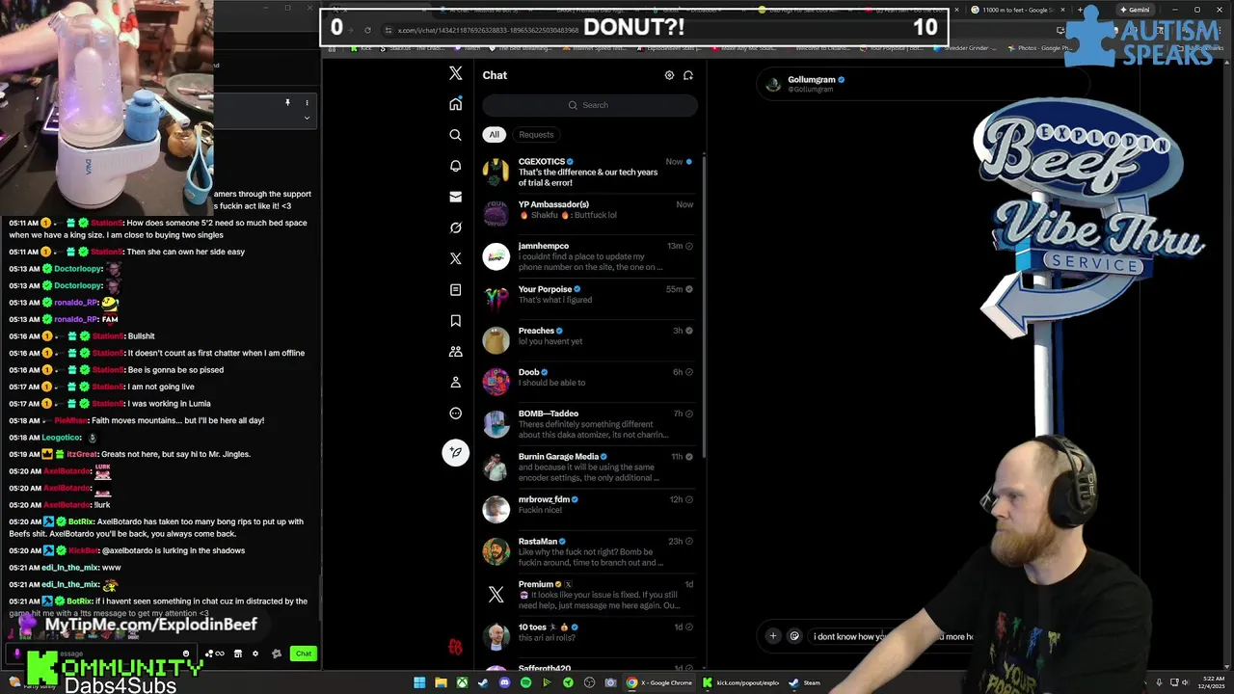This screenshot has height=694, width=1234.
Task: Switch to Steam taskbar item
Action: (804, 682)
